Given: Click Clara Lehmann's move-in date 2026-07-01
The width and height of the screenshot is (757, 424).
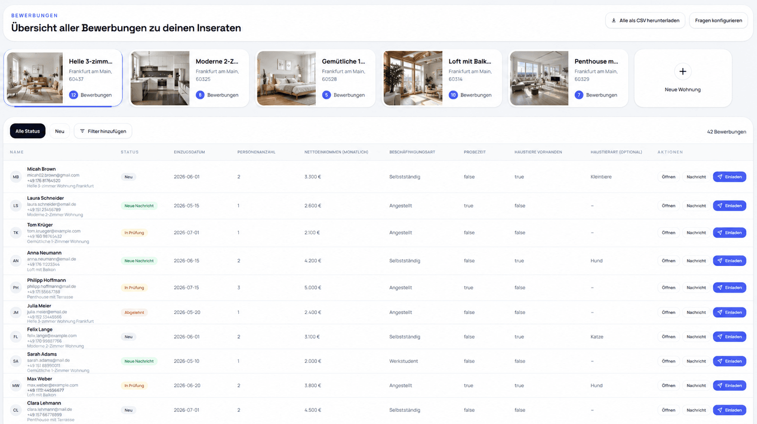Looking at the screenshot, I should tap(187, 410).
